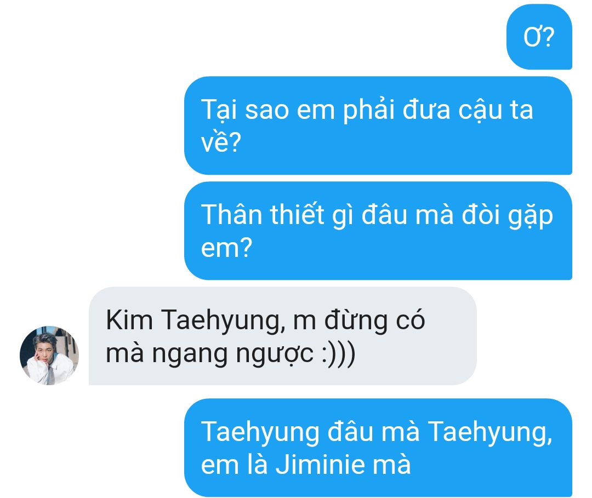Click the "em?" text ending the third bubble
The width and height of the screenshot is (592, 498).
[226, 248]
